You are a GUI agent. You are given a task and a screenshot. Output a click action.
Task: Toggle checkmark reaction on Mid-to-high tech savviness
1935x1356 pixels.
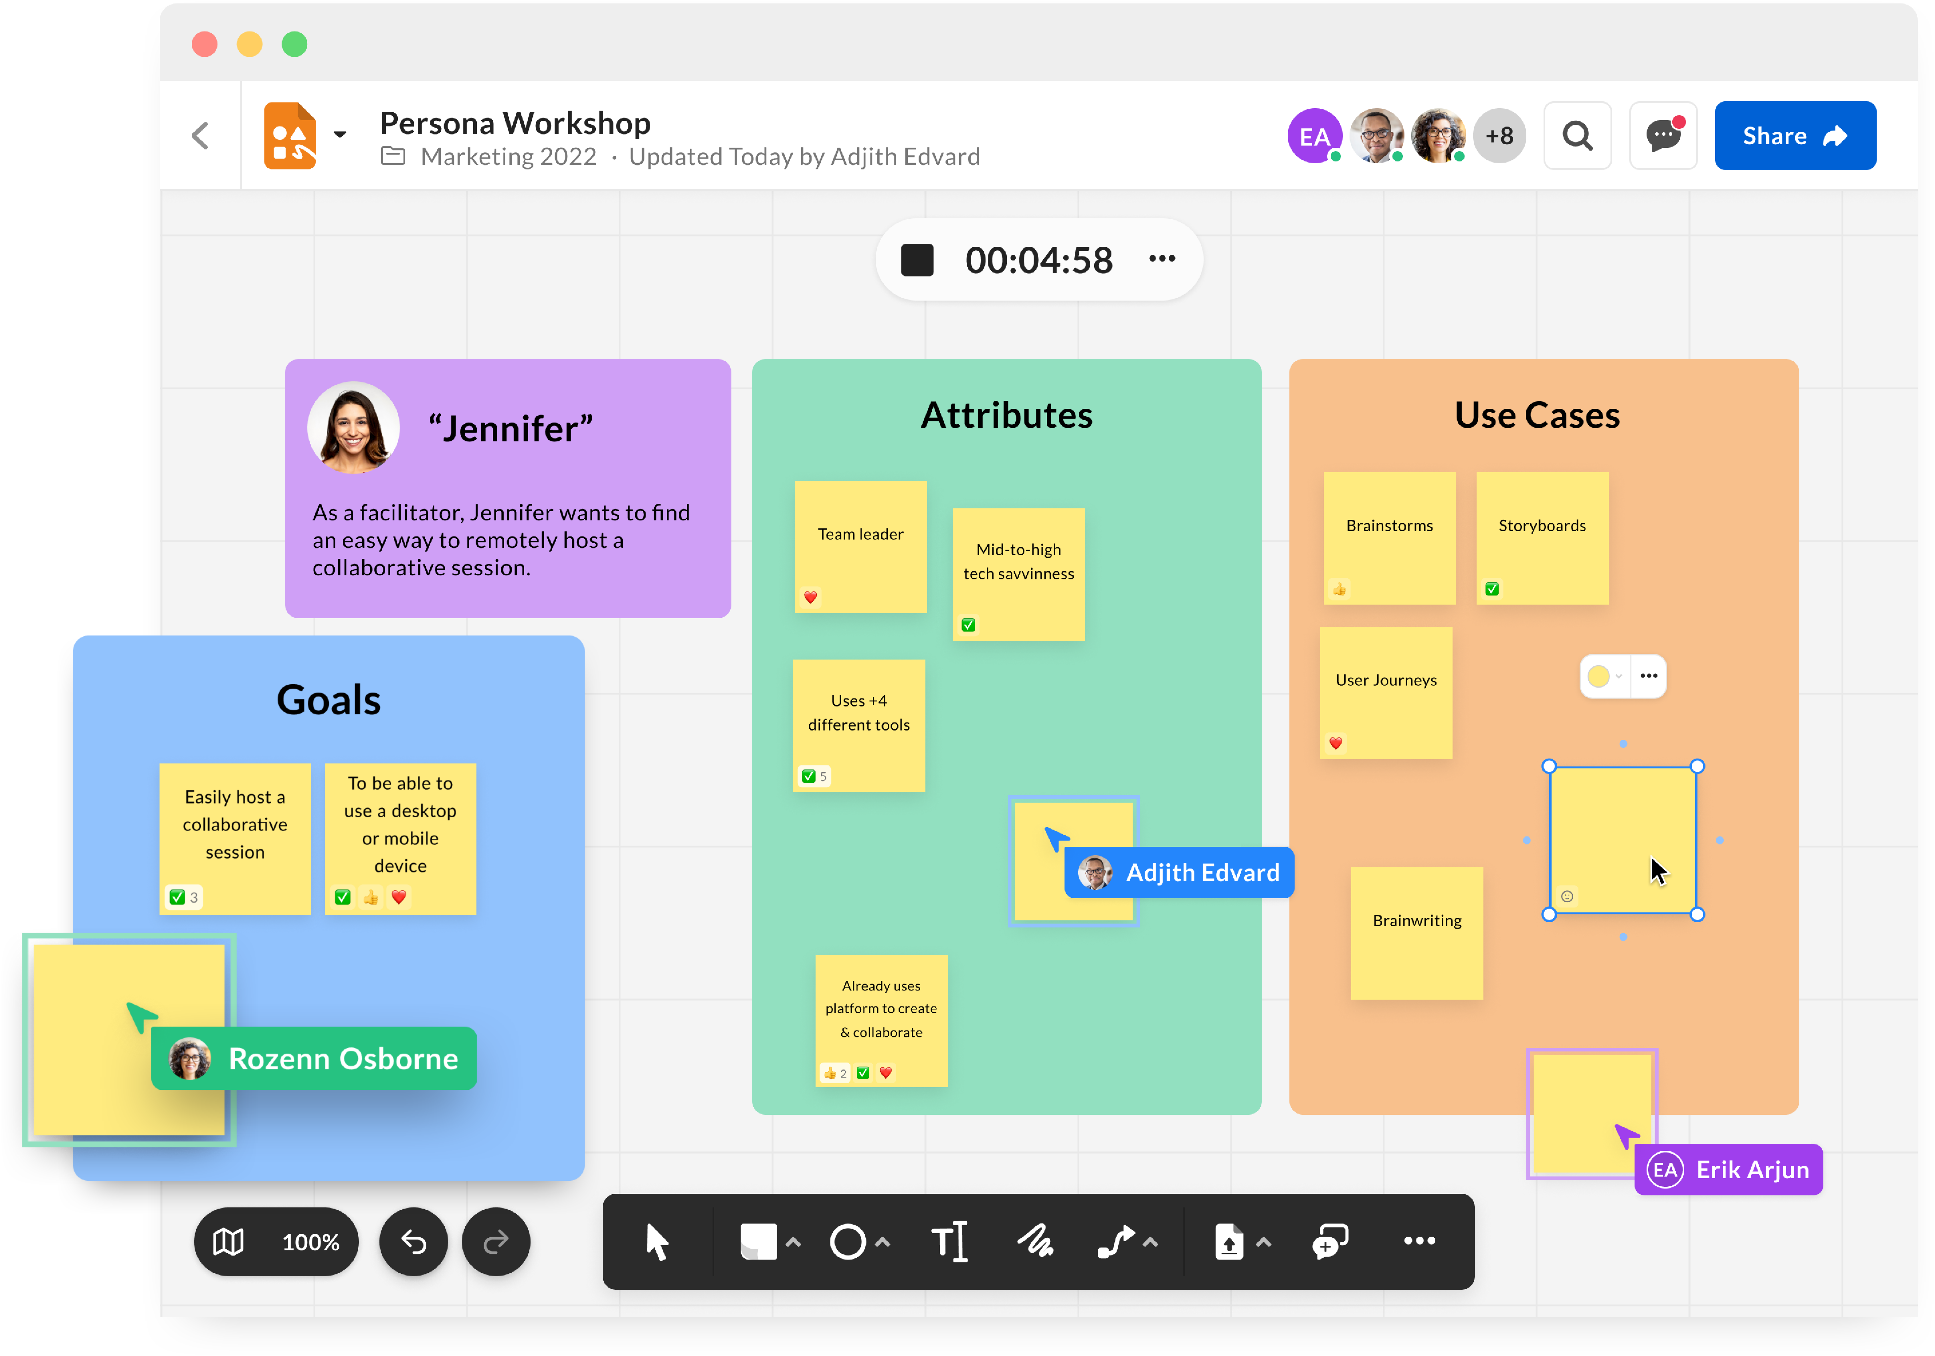(x=968, y=625)
